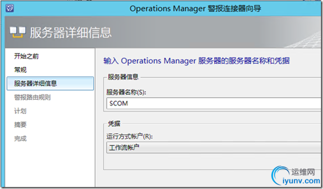Image resolution: width=323 pixels, height=189 pixels.
Task: Click the 服务器信息 group box label
Action: 123,77
